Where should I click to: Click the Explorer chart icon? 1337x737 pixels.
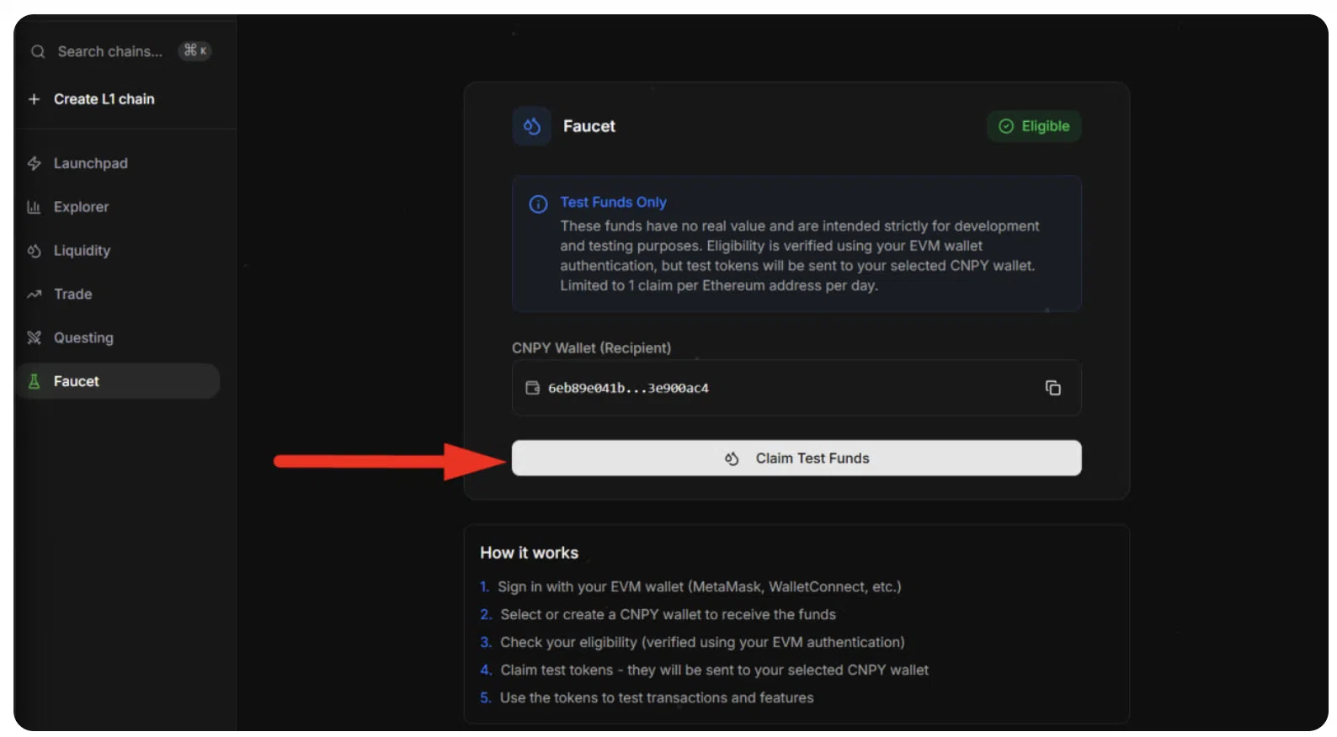(x=35, y=207)
